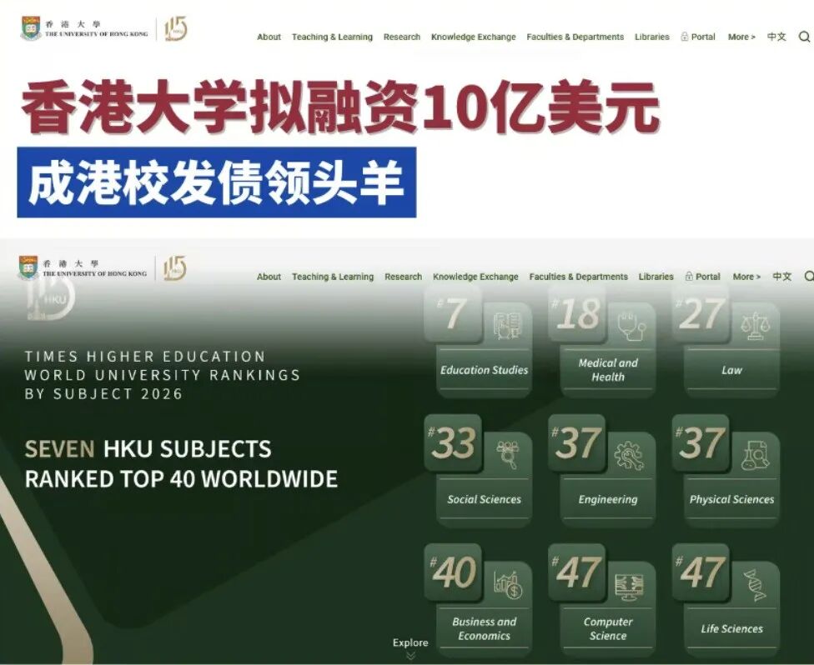Select the Medical and Health label
The width and height of the screenshot is (814, 665).
tap(608, 370)
